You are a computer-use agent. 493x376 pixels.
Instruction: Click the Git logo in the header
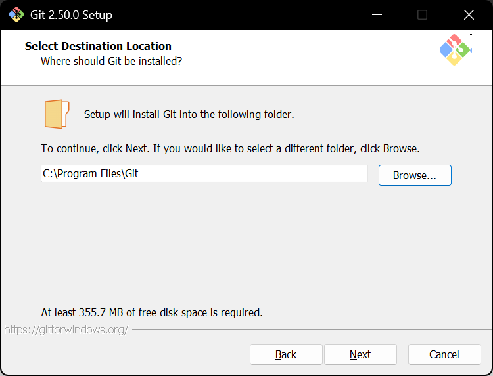tap(456, 50)
